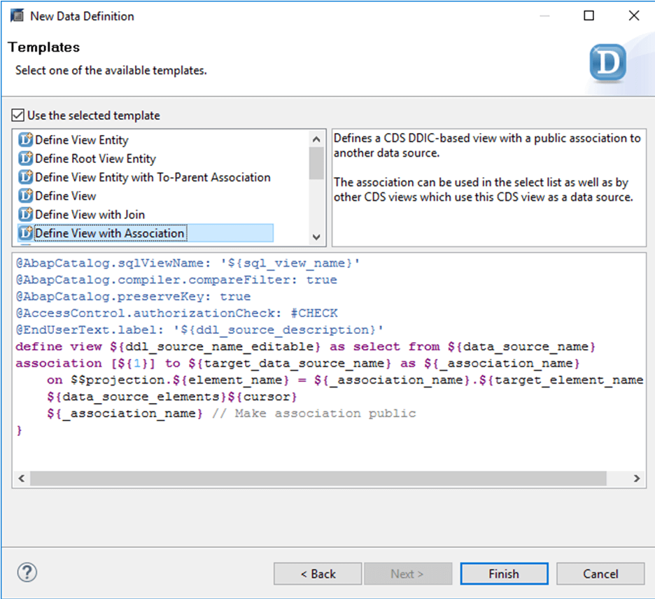The width and height of the screenshot is (655, 599).
Task: Click icon beside Define View Entity with To-Parent Association
Action: click(25, 177)
